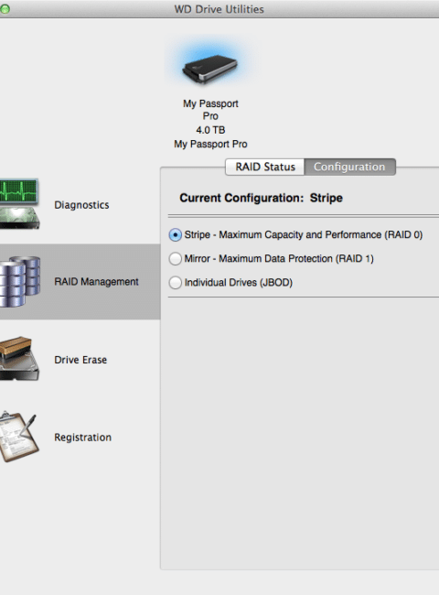Click the '4.0 TB' capacity text

tap(210, 130)
